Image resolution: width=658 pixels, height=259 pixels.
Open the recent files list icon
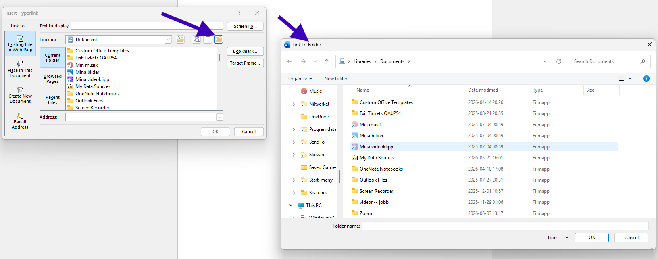pyautogui.click(x=208, y=39)
